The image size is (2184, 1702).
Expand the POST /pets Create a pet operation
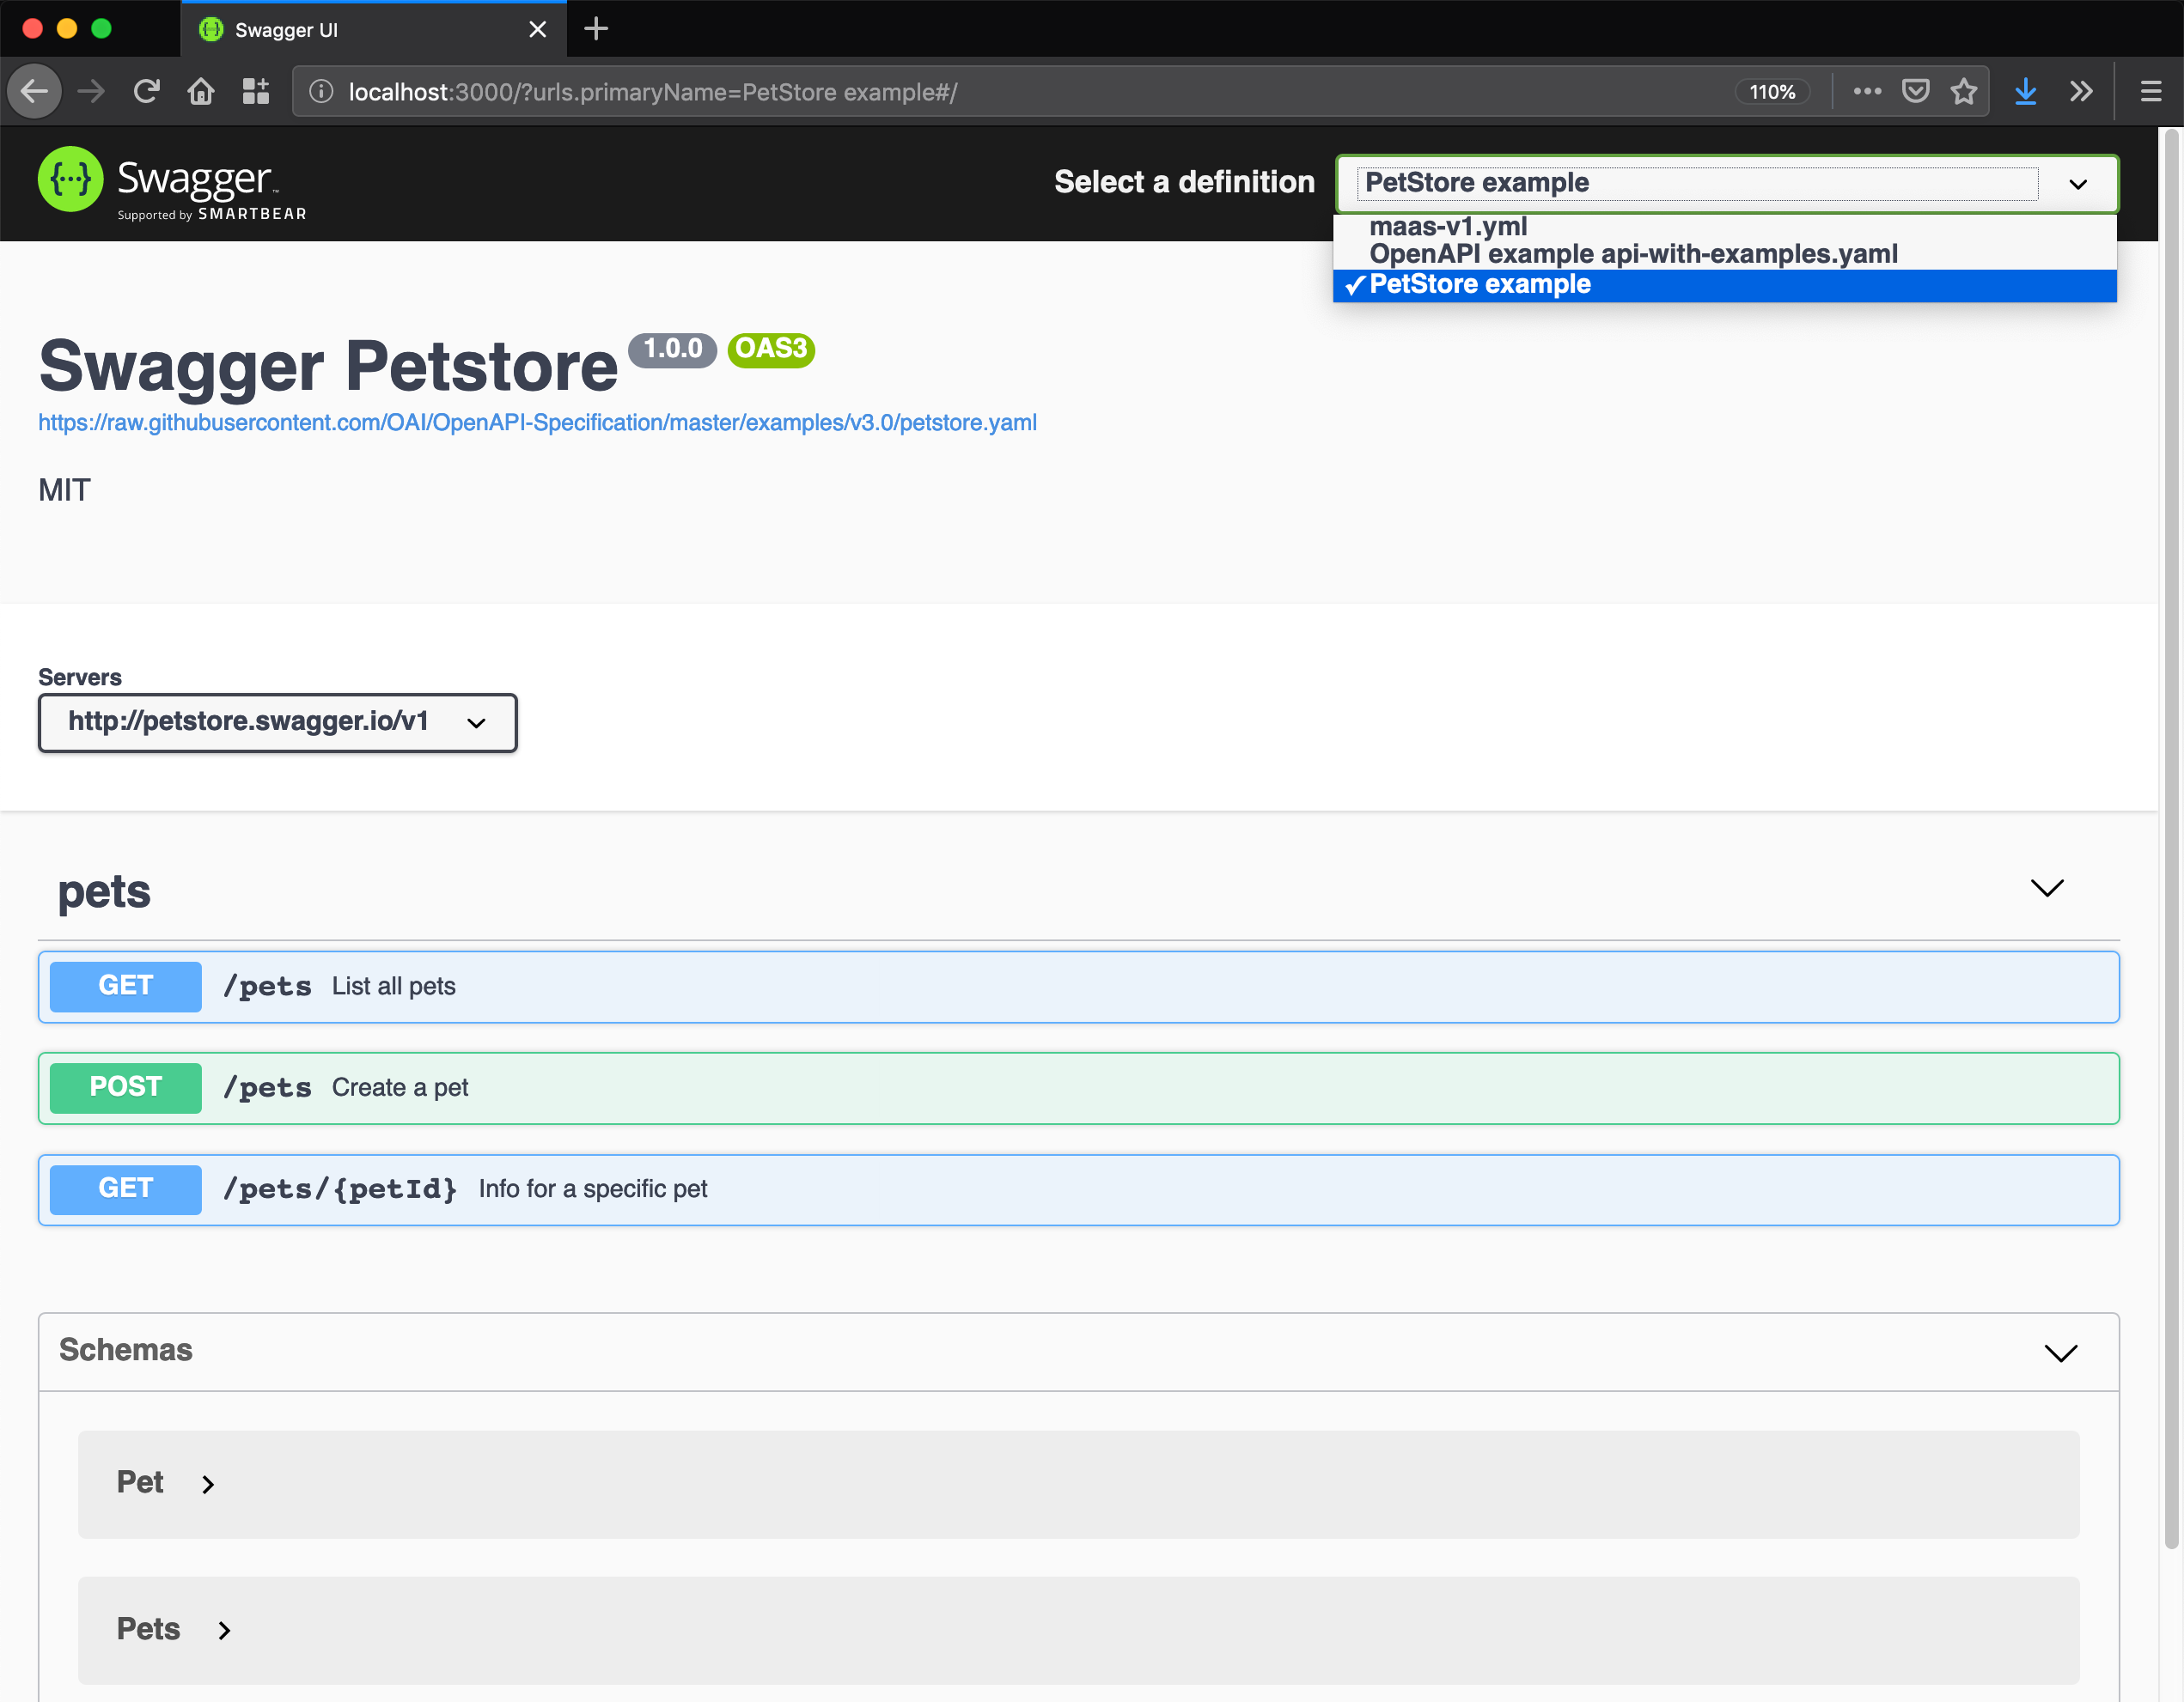tap(1078, 1087)
